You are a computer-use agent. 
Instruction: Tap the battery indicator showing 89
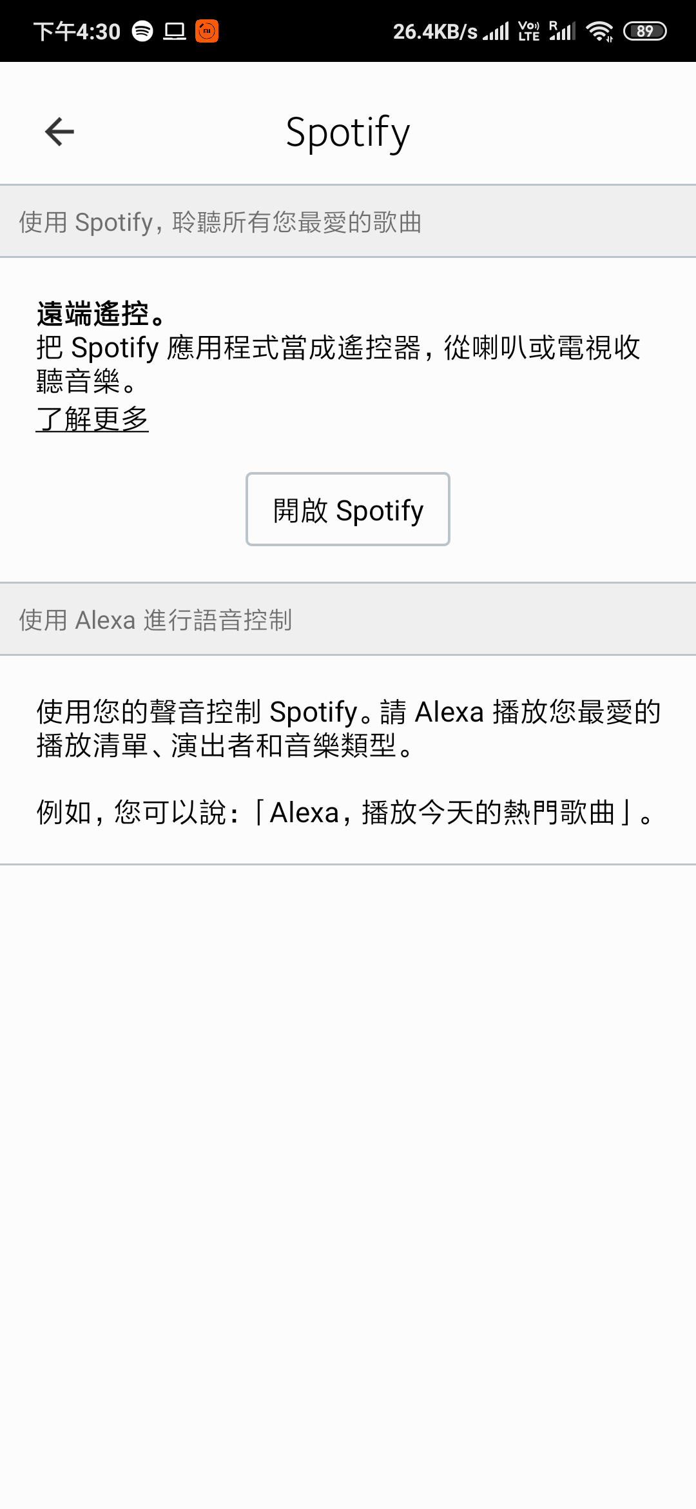click(645, 31)
